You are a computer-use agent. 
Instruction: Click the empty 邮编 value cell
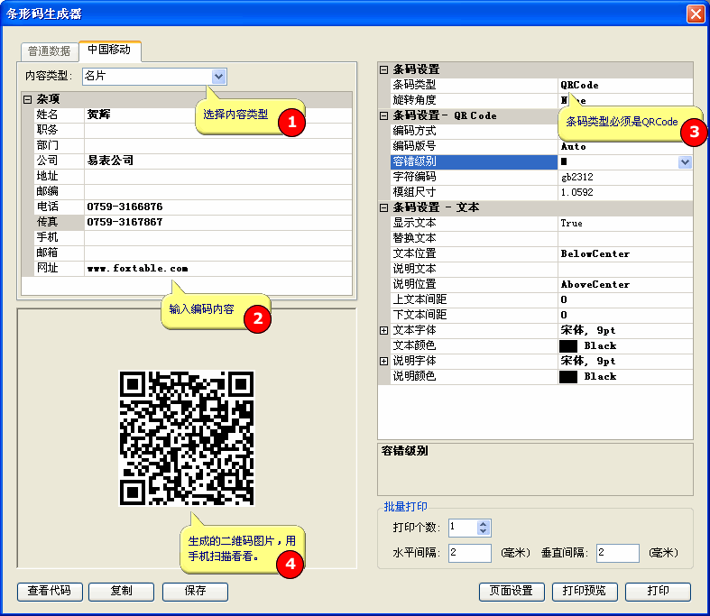[218, 192]
